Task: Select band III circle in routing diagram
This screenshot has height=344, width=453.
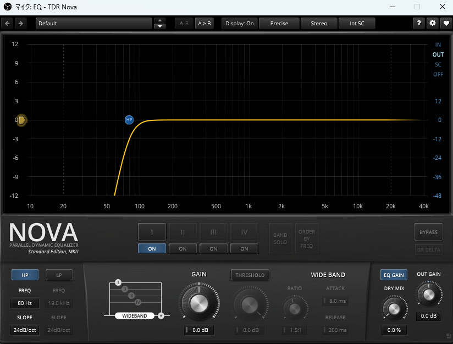Action: pos(131,296)
